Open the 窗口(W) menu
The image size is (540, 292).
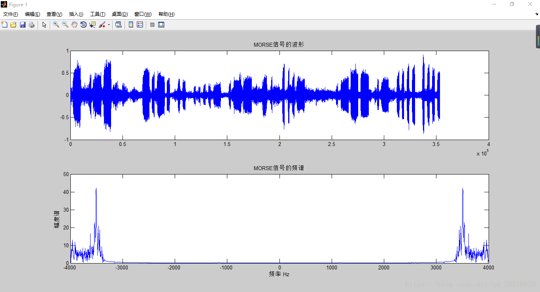tap(143, 14)
